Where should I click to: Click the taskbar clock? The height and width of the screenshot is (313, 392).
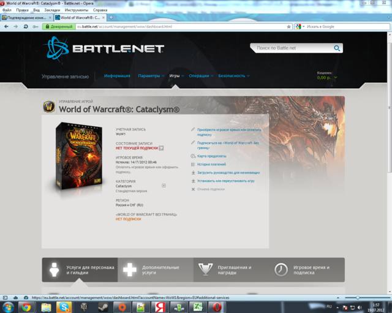375,307
